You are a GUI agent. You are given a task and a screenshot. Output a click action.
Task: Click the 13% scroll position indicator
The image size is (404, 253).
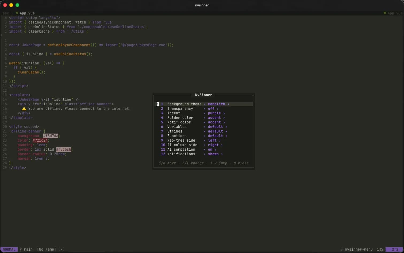(380, 249)
